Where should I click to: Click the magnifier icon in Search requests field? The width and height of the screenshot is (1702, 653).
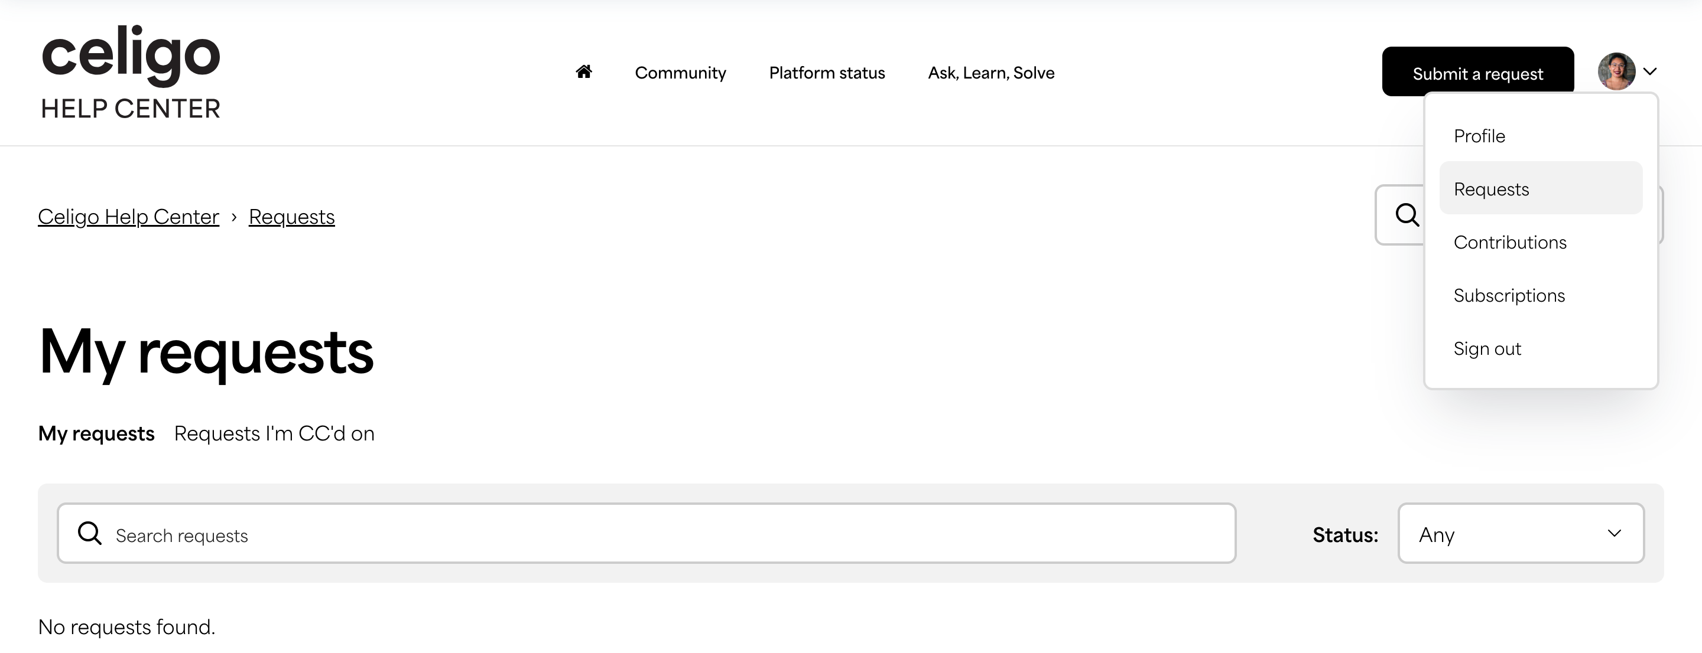(x=90, y=533)
